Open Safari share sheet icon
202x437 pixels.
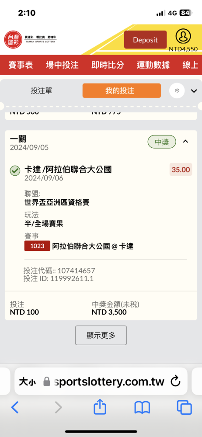tap(100, 407)
